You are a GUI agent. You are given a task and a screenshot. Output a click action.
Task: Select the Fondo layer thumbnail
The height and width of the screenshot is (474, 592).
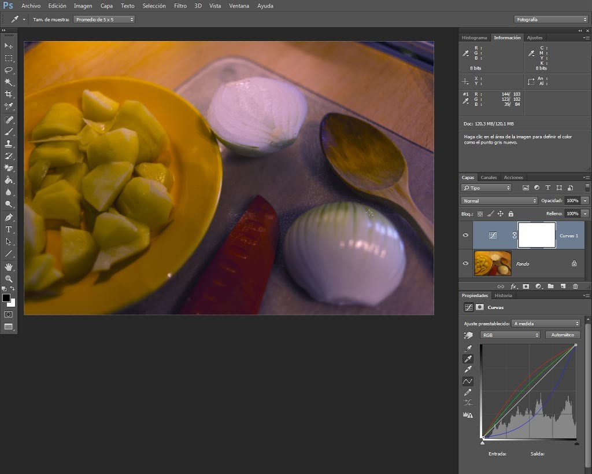coord(493,263)
